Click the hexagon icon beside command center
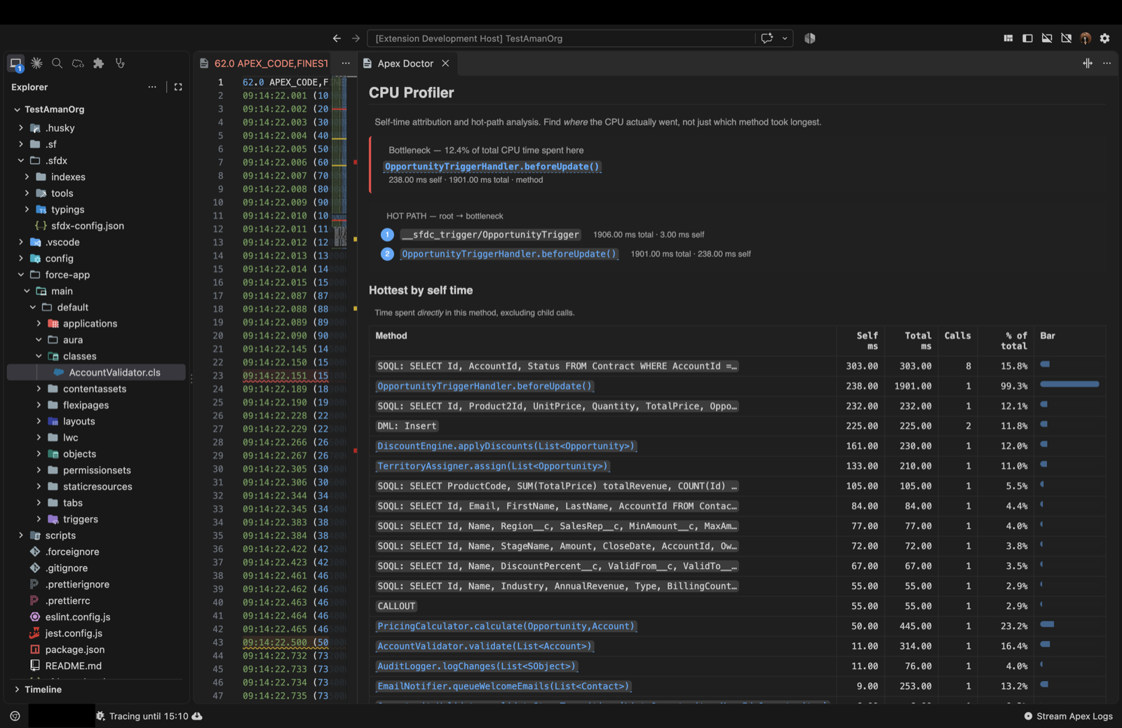Image resolution: width=1122 pixels, height=728 pixels. (x=810, y=39)
